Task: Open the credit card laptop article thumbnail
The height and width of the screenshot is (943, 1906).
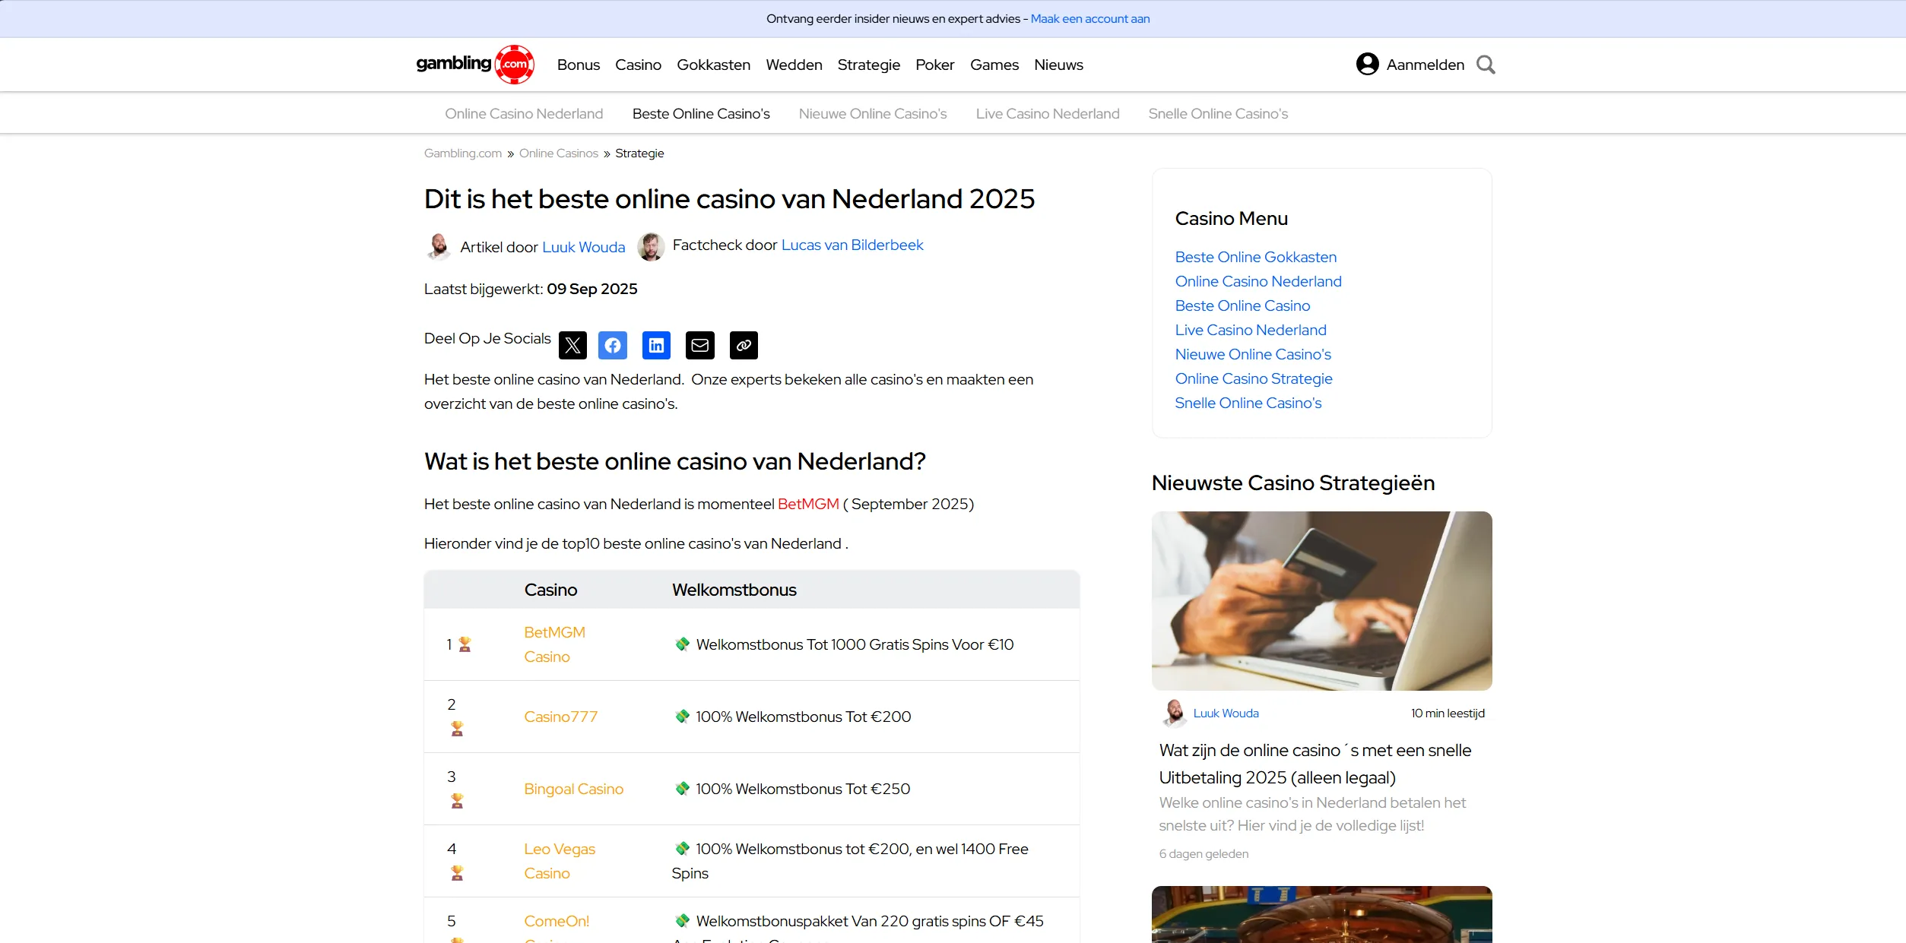Action: [x=1321, y=600]
